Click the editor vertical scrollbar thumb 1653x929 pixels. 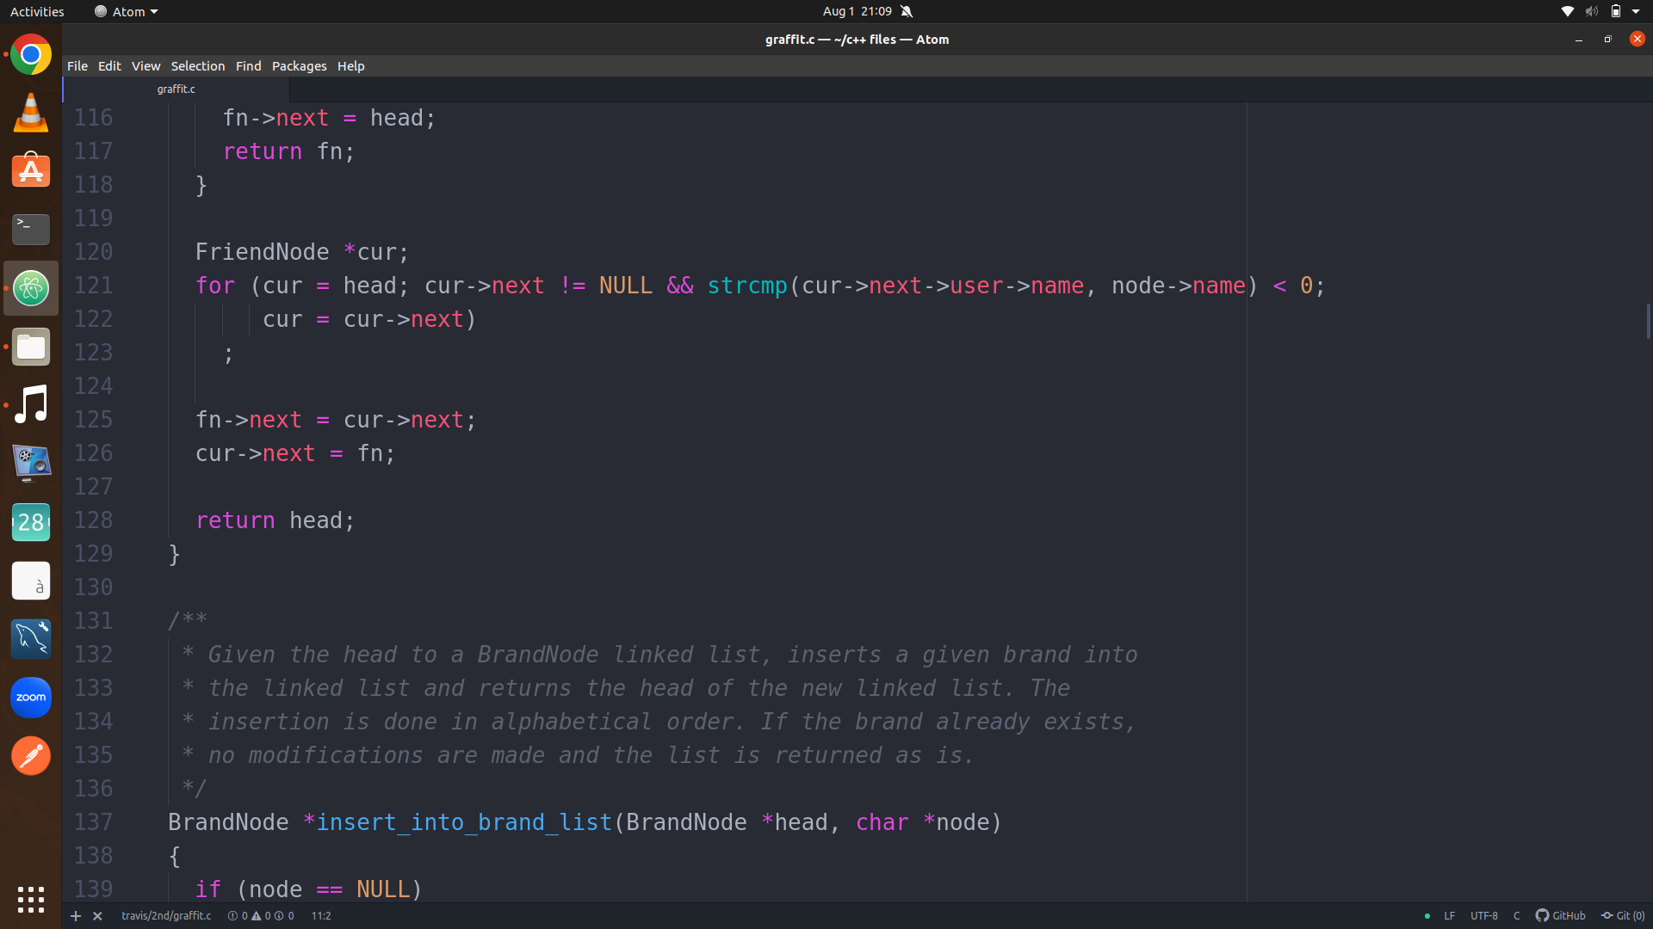[x=1648, y=321]
